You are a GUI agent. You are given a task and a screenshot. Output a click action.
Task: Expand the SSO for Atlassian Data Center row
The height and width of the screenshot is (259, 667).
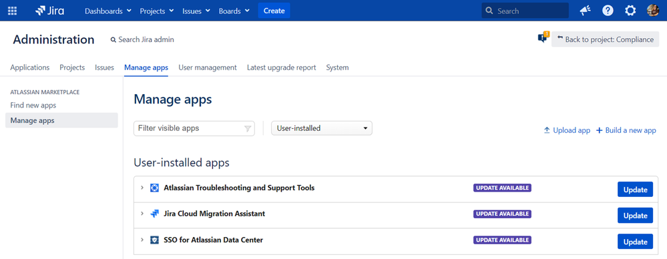(x=142, y=240)
